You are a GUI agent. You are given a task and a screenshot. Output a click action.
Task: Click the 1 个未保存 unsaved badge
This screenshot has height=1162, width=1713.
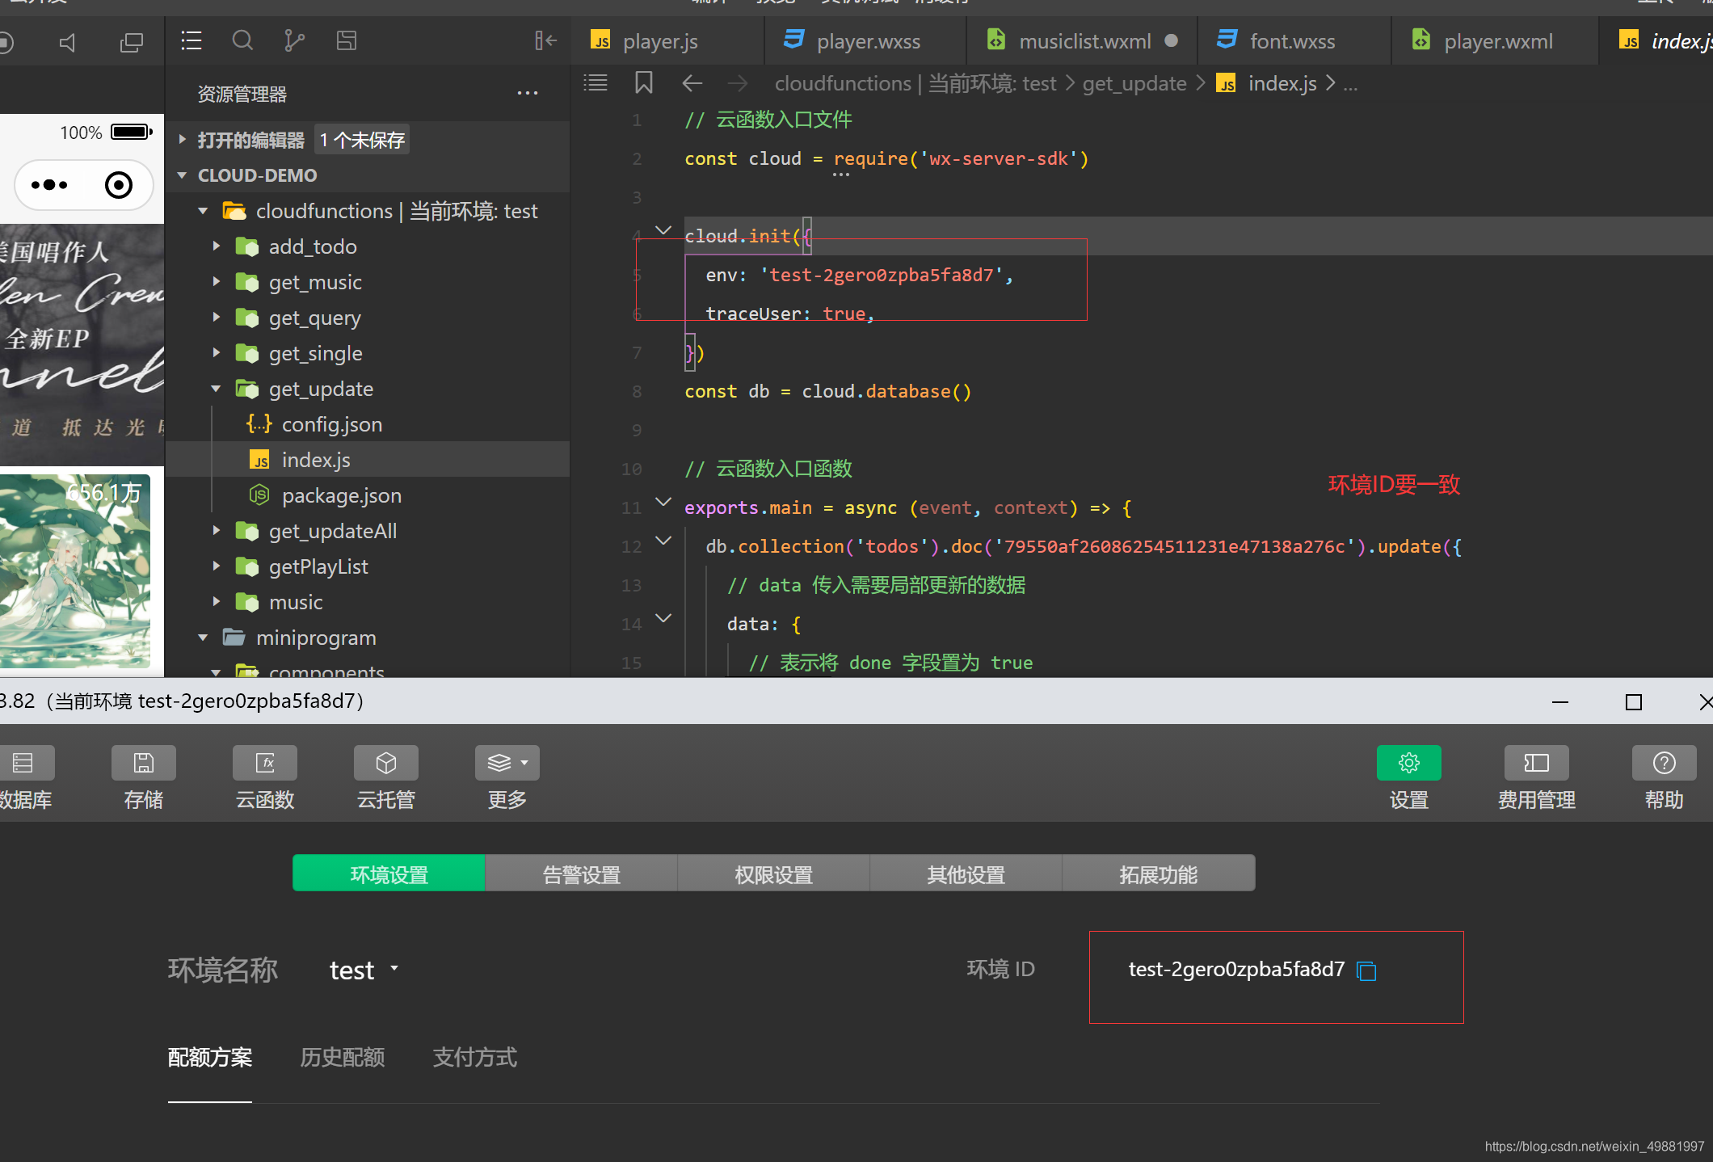(361, 140)
